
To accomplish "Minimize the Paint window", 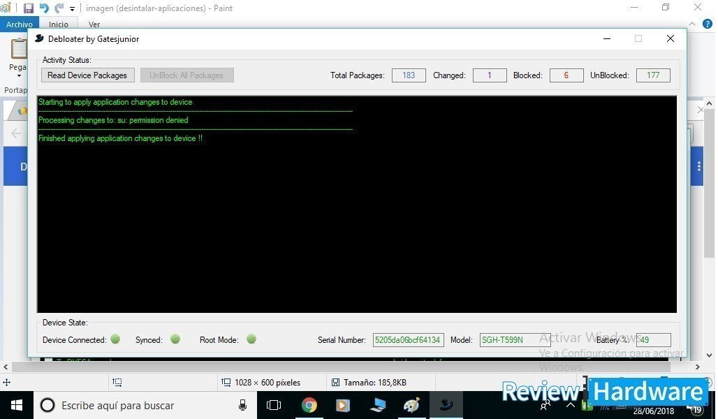I will pos(635,8).
